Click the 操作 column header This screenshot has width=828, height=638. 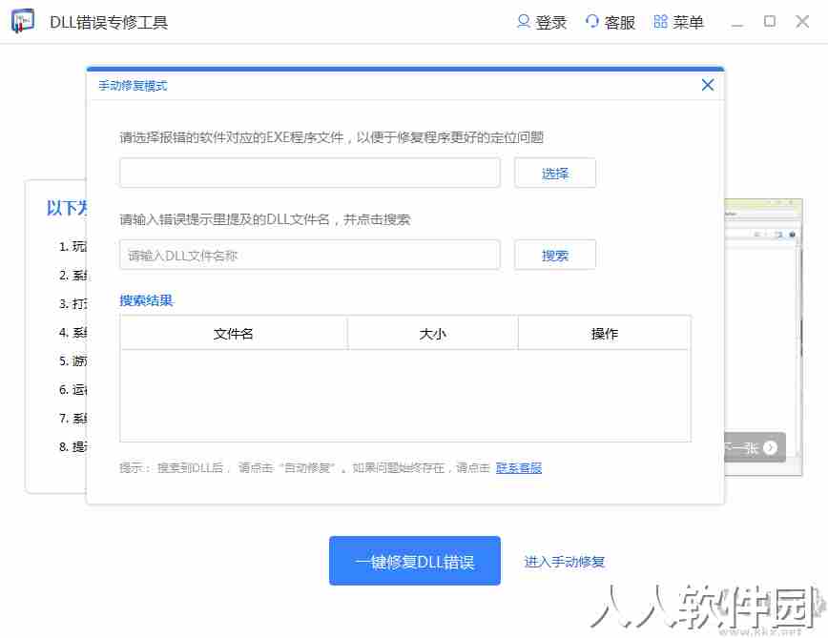click(x=604, y=333)
